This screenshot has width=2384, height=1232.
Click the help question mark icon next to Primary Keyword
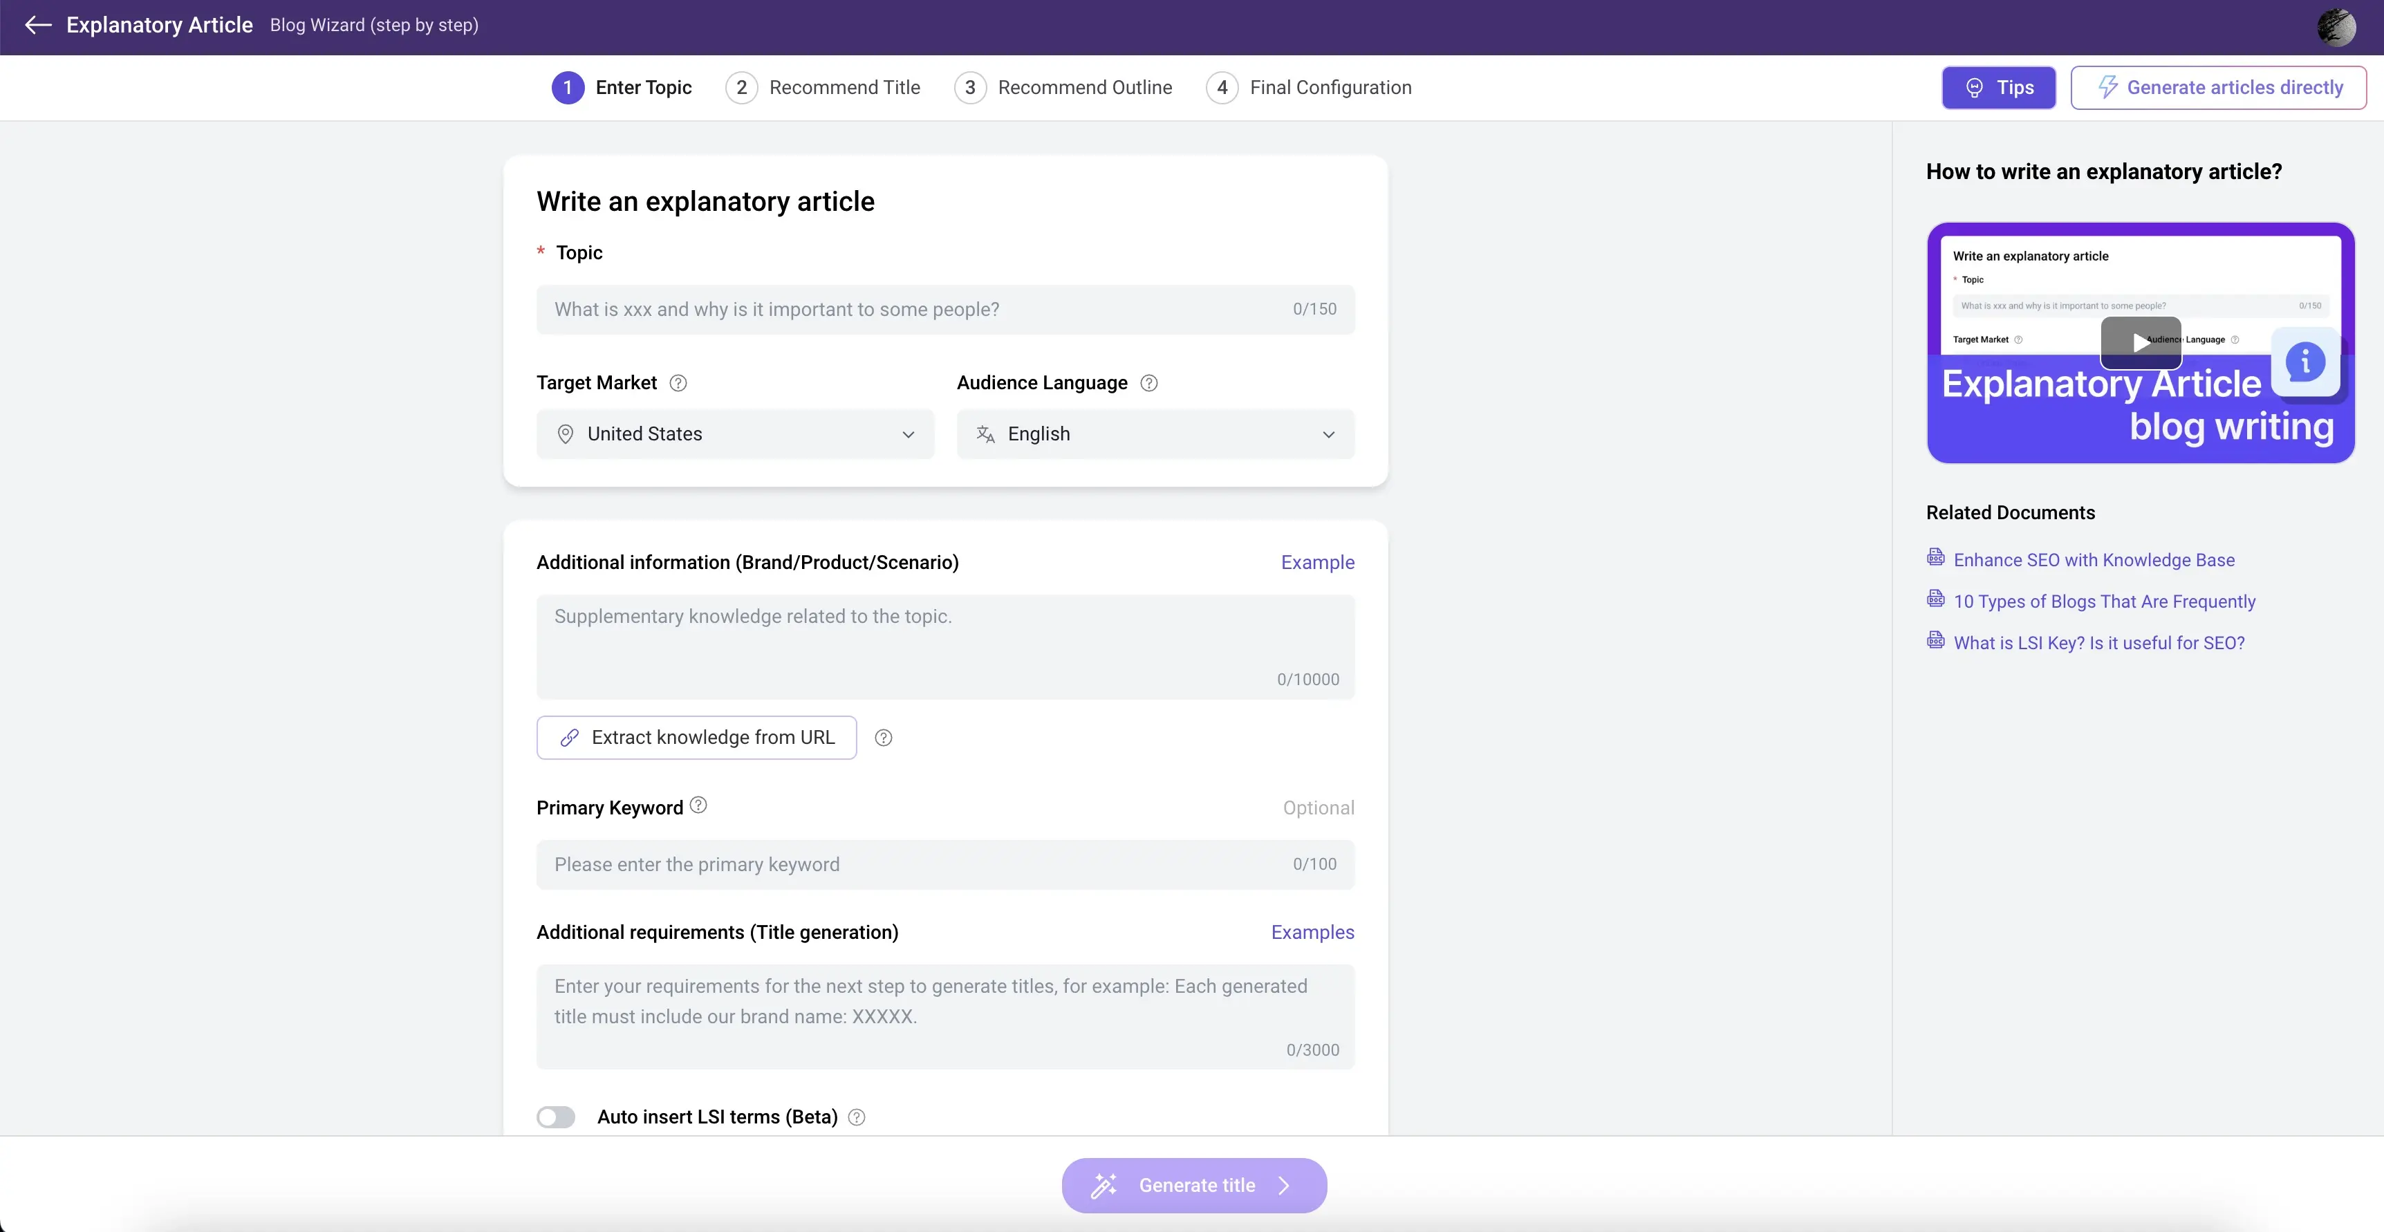pos(698,808)
